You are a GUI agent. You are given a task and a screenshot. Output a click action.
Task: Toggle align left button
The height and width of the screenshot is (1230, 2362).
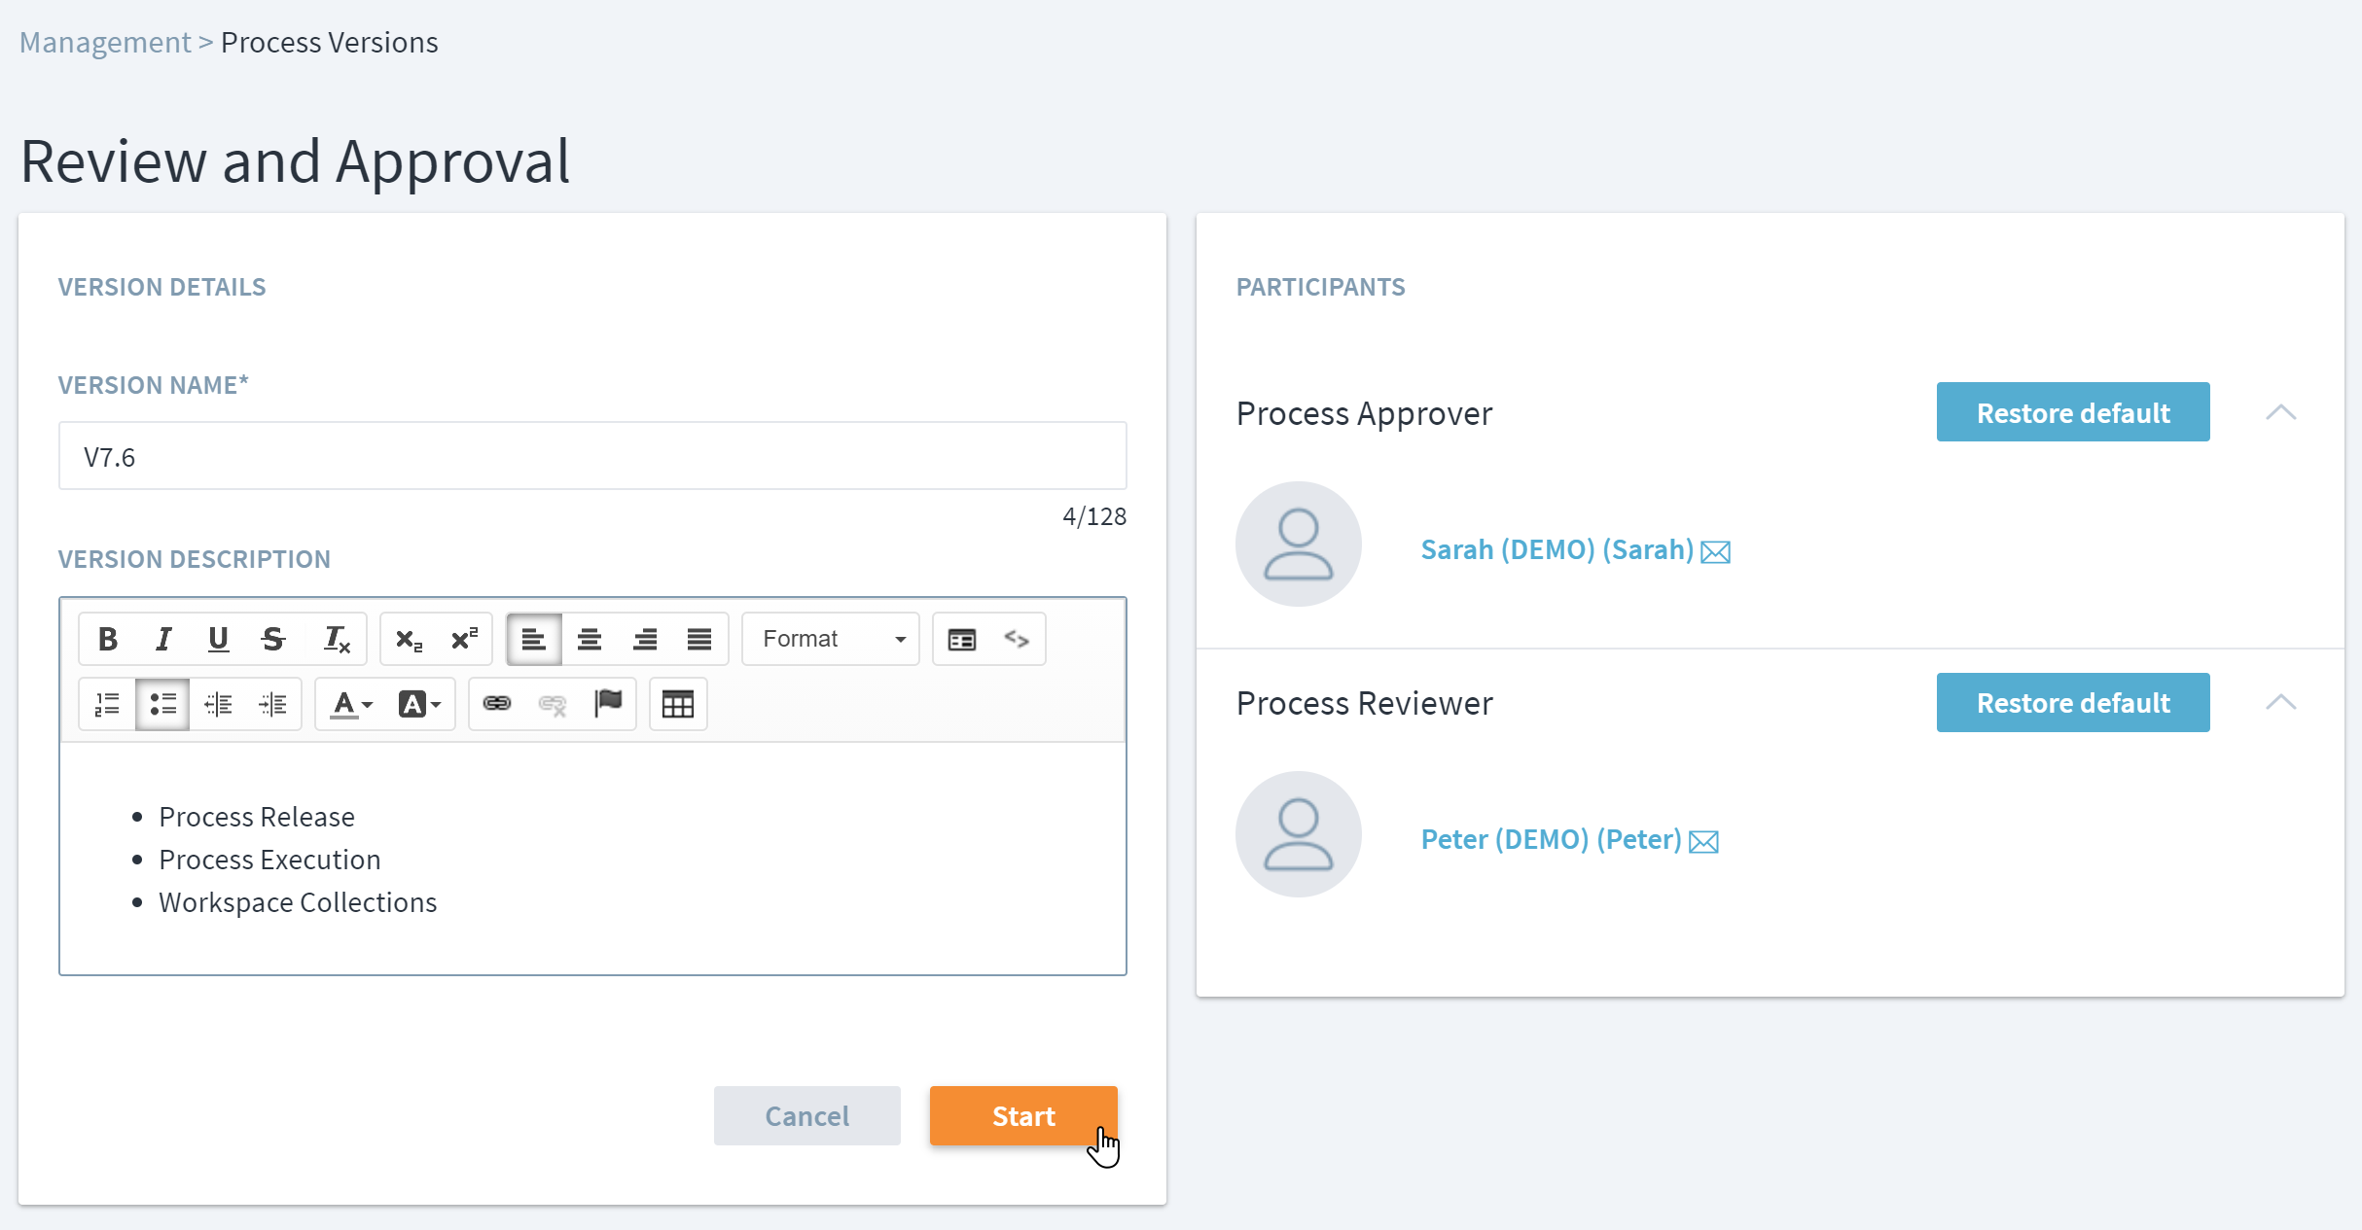click(x=533, y=639)
